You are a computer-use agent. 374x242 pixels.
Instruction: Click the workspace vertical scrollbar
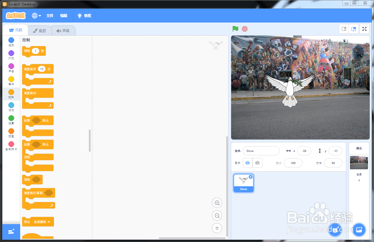point(227,186)
